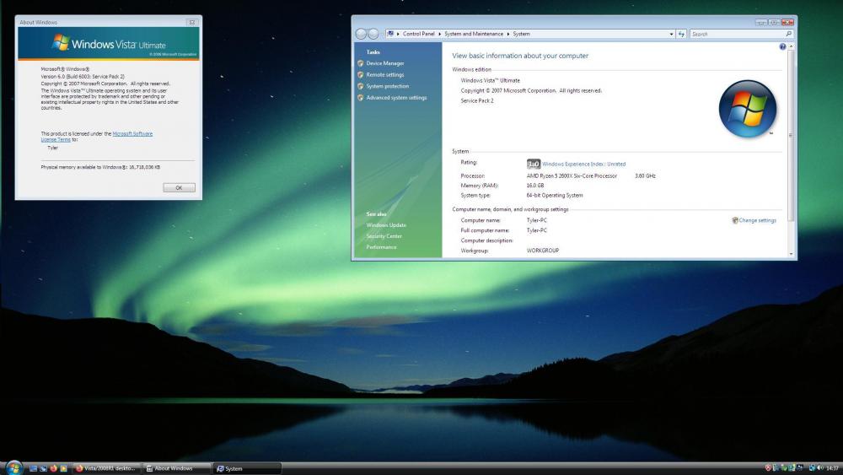Expand the chevron after Control Panel breadcrumb
Image resolution: width=843 pixels, height=475 pixels.
(x=440, y=34)
